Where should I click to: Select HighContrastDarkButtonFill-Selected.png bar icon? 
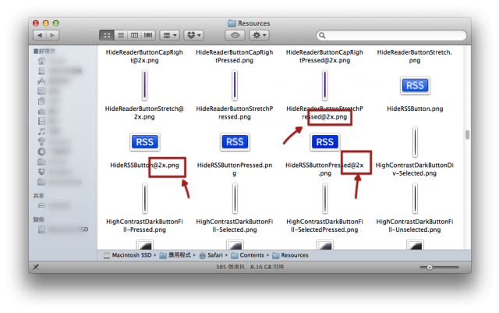tap(235, 198)
